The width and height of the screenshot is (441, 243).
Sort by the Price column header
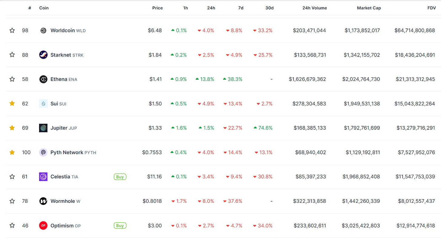point(157,8)
